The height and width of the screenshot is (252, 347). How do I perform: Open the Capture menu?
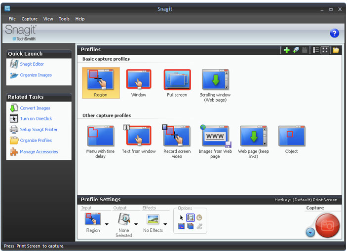30,19
